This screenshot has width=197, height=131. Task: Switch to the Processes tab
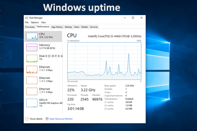[30, 27]
